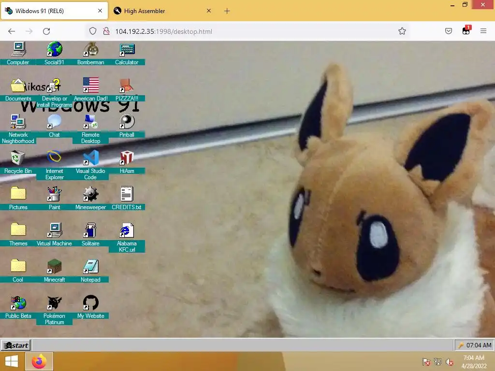
Task: Open the Firefox hamburger menu
Action: point(483,31)
